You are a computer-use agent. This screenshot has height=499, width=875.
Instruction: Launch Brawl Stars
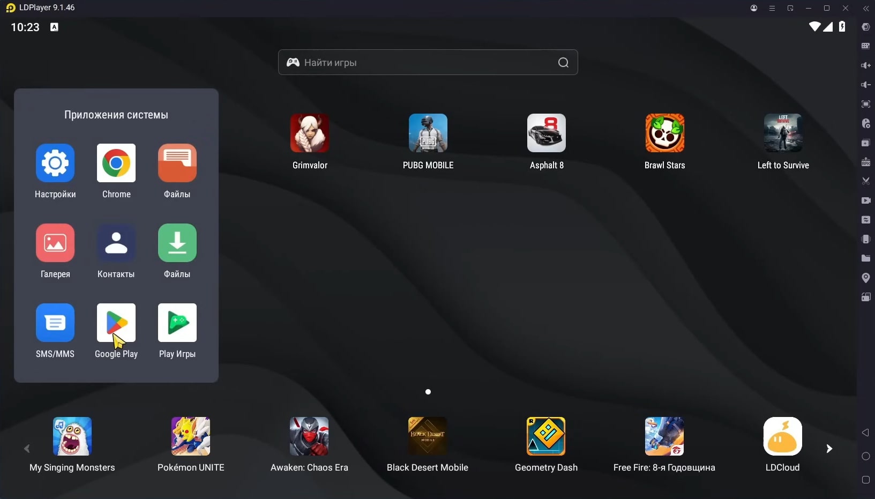pyautogui.click(x=665, y=133)
